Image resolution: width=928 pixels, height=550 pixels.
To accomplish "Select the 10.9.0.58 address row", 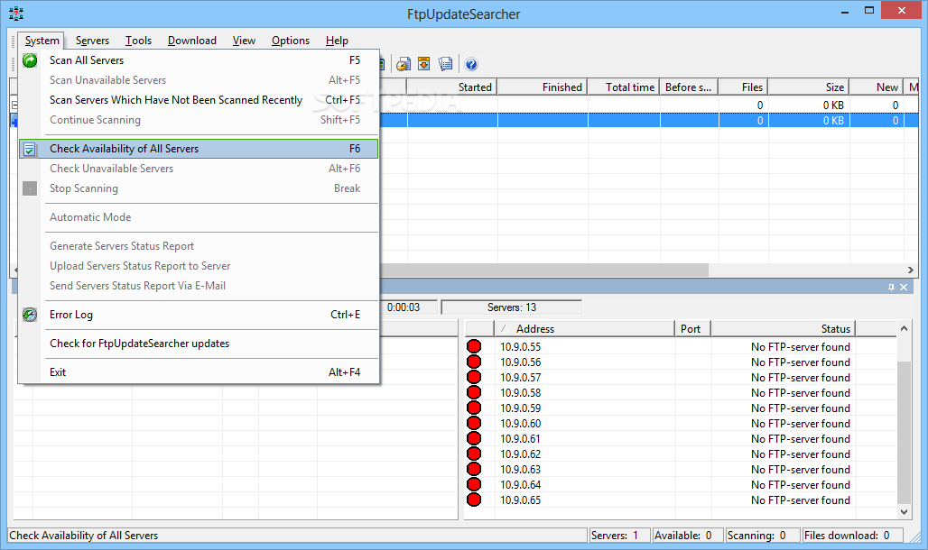I will pyautogui.click(x=681, y=393).
